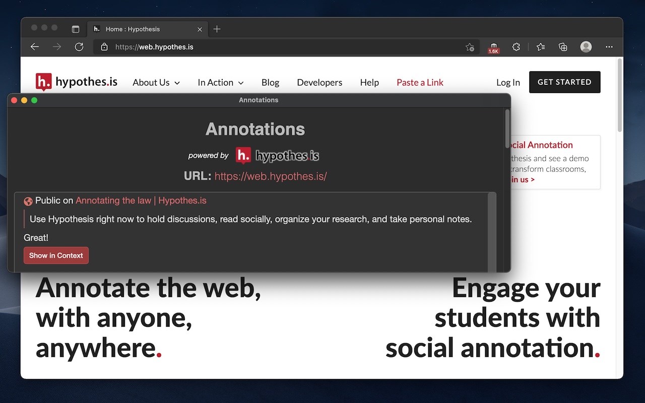Open the browser profile avatar
This screenshot has width=645, height=403.
586,47
